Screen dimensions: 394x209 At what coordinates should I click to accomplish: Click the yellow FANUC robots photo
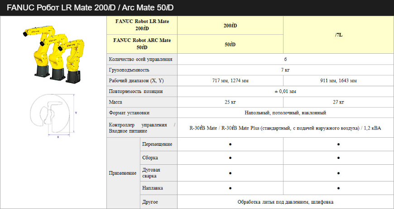coord(53,52)
